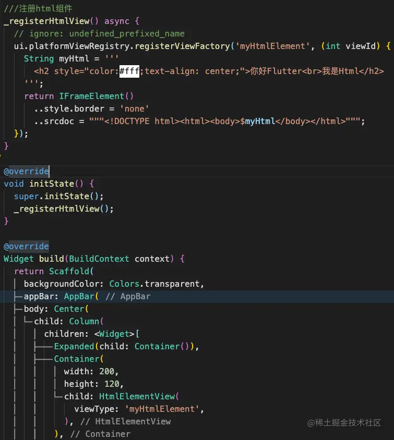Click the #fff color value in h2 style
This screenshot has width=394, height=440.
[129, 71]
